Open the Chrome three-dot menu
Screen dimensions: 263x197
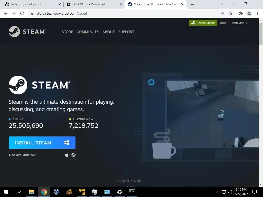257,13
